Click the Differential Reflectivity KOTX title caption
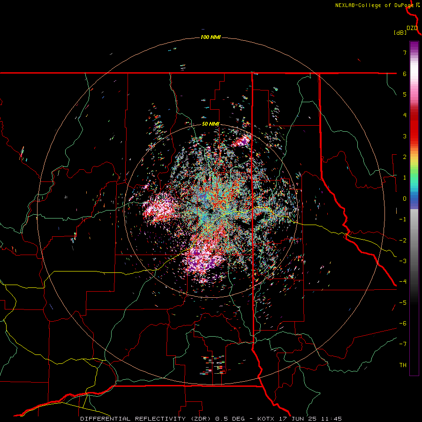 pos(211,419)
